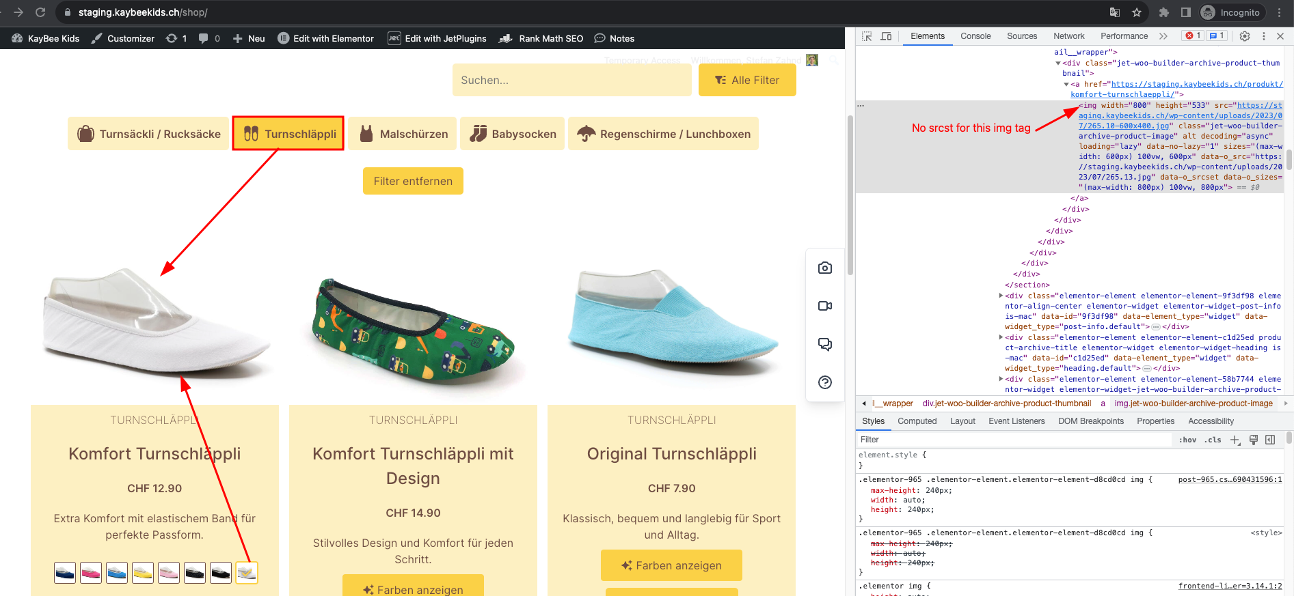Click the camera screenshot icon in the floating toolbar
1294x596 pixels.
(x=825, y=268)
